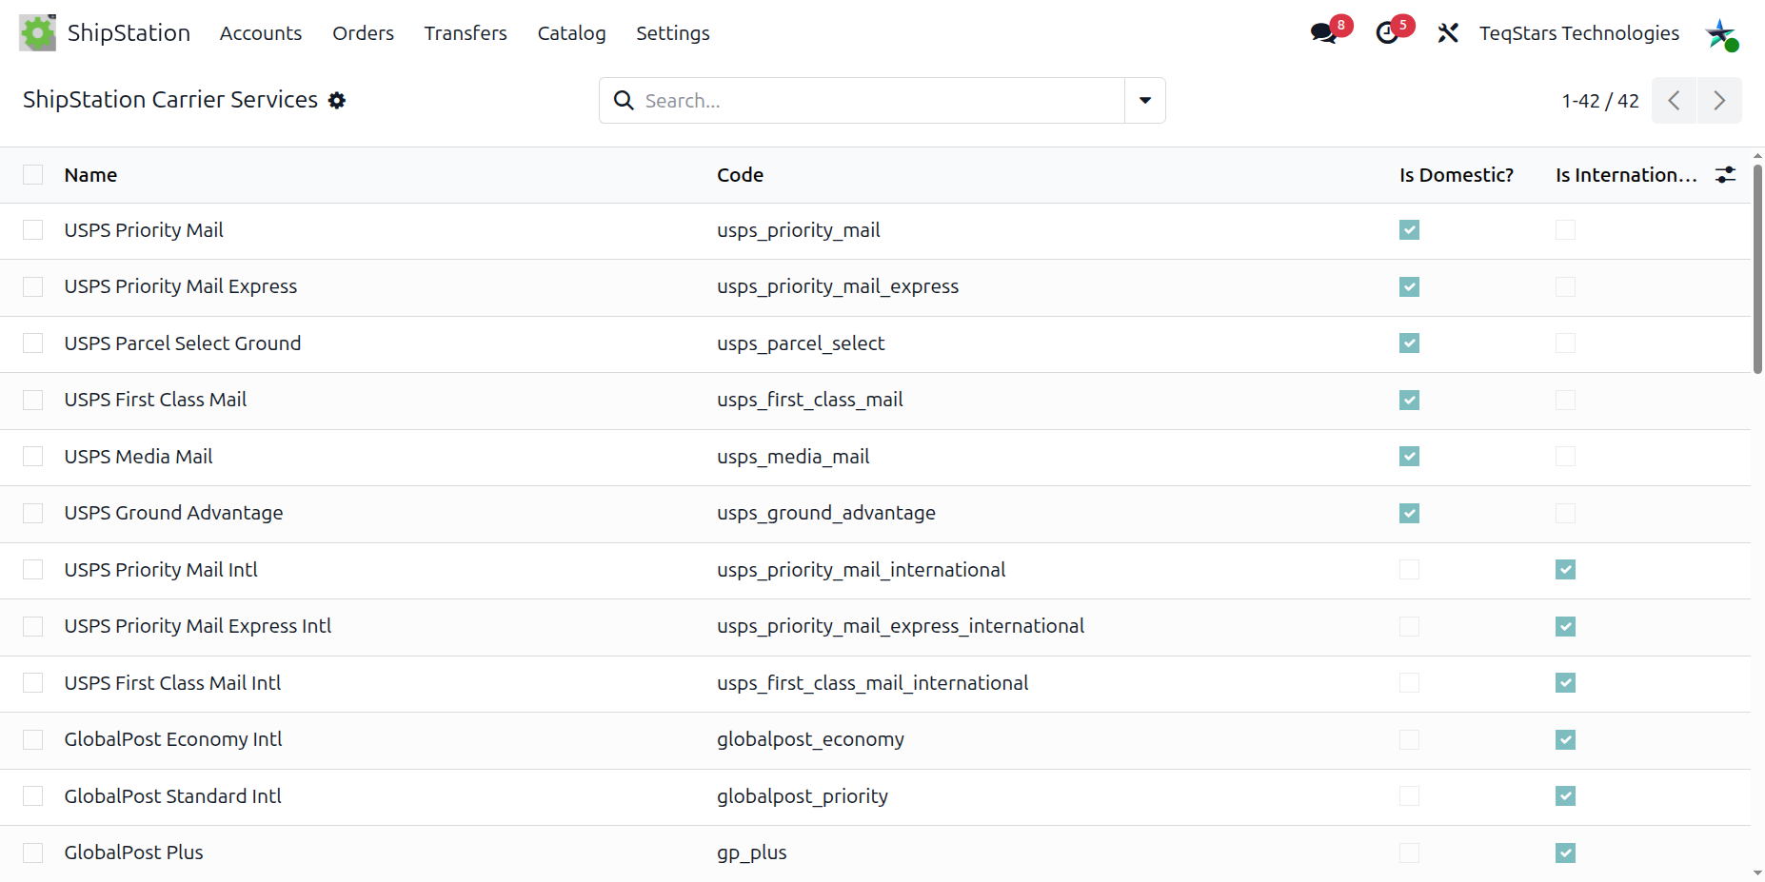Go to next page arrow
This screenshot has height=882, width=1765.
[x=1719, y=100]
